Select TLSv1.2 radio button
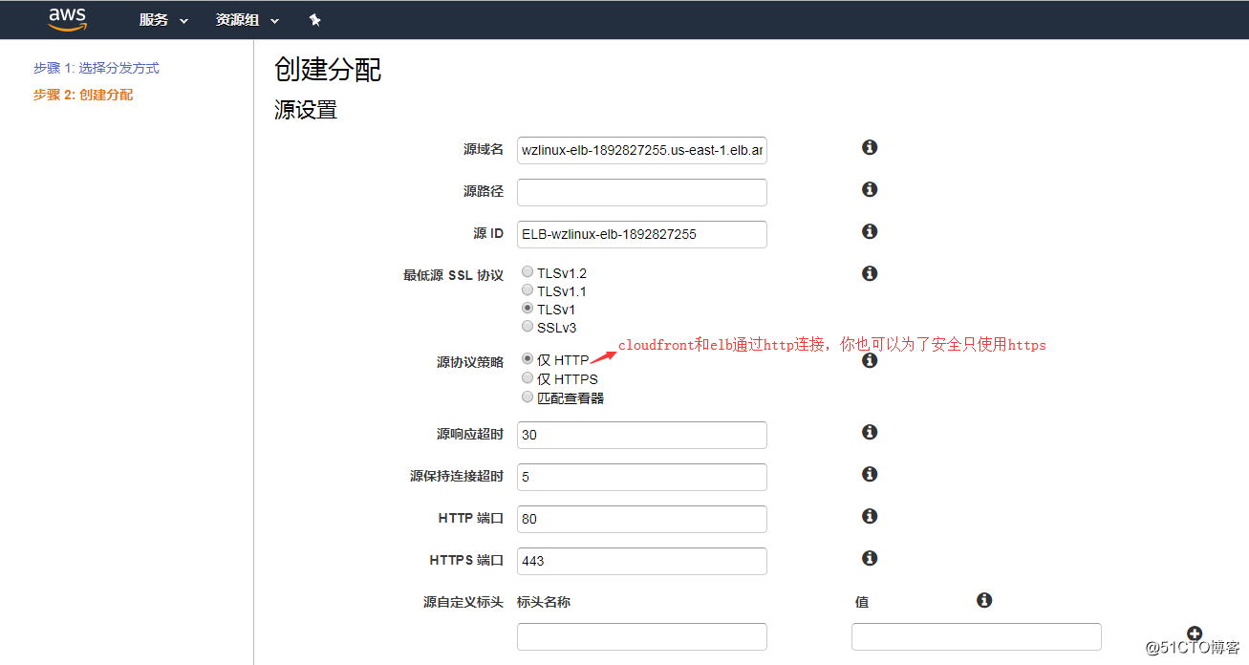 pos(528,272)
